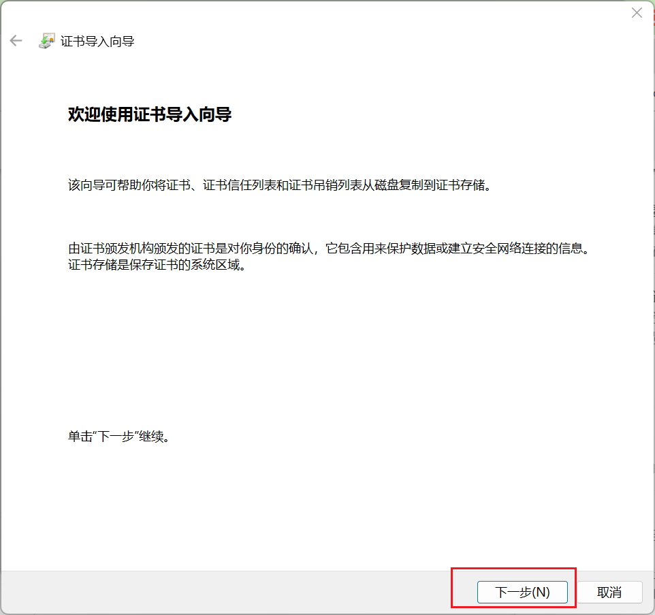Screen dimensions: 655x615
Task: Click the text 单击"下一步"继续
Action: tap(118, 437)
